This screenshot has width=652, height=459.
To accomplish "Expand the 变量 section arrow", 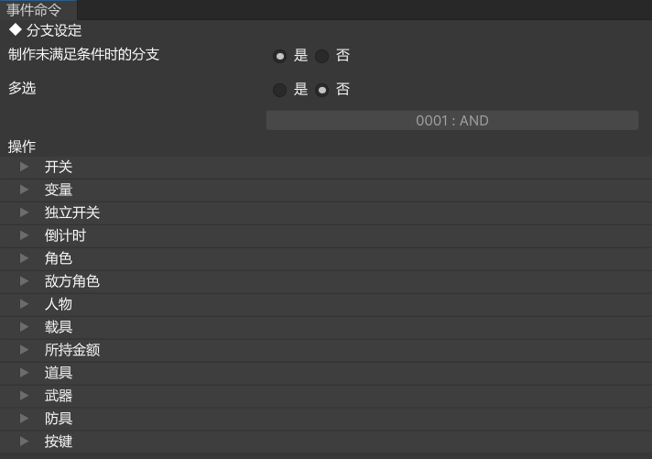I will tap(25, 190).
